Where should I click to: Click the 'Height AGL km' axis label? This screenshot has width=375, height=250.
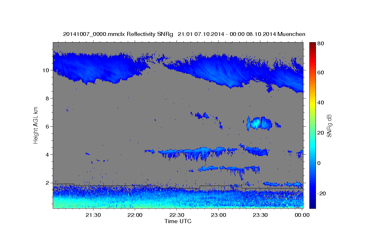click(36, 125)
